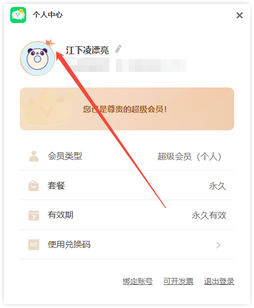Select the 会员类型 label

[x=65, y=156]
